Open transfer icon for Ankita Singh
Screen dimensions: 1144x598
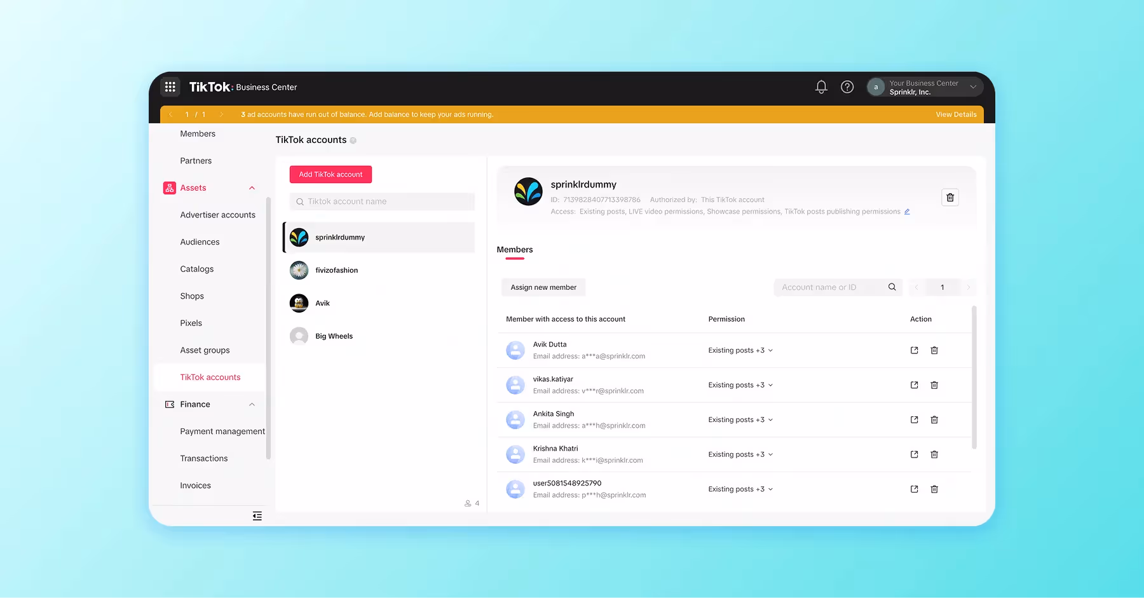pyautogui.click(x=914, y=420)
